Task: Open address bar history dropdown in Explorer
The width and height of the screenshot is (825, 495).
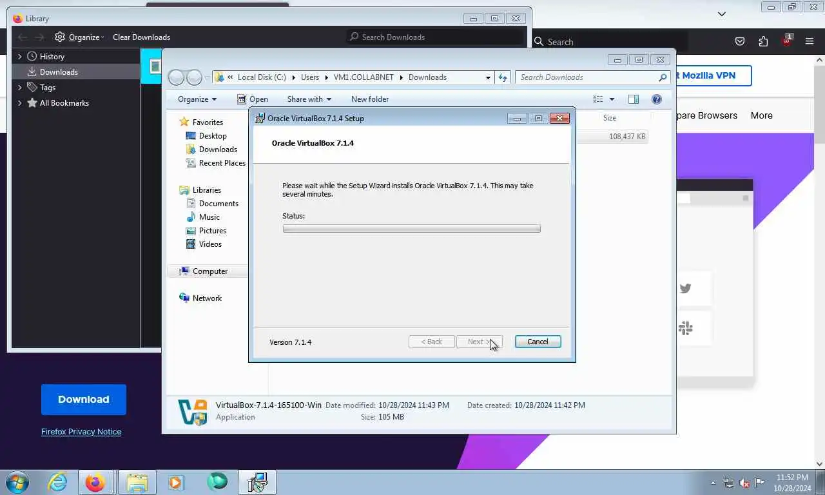Action: pos(488,77)
